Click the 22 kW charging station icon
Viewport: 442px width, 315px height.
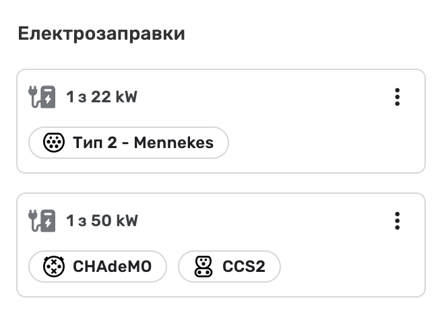42,97
